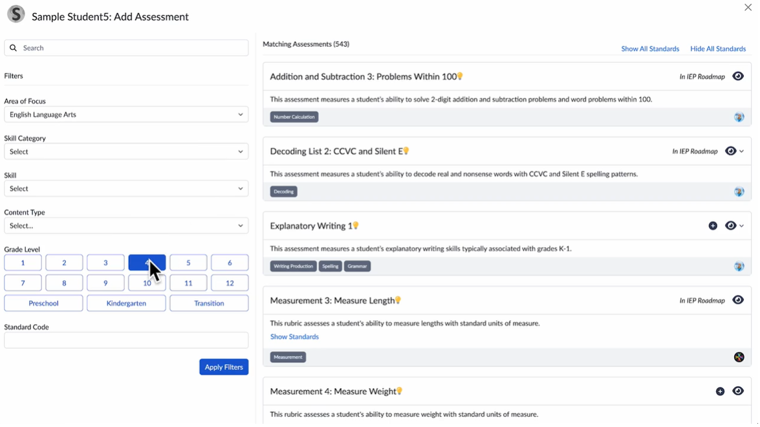Click the Standard Code input field
760x427 pixels.
coord(126,340)
